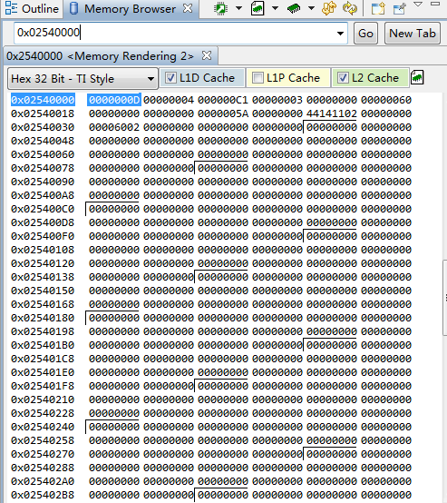The width and height of the screenshot is (447, 503).
Task: Close the Memory Browser tab
Action: 188,9
